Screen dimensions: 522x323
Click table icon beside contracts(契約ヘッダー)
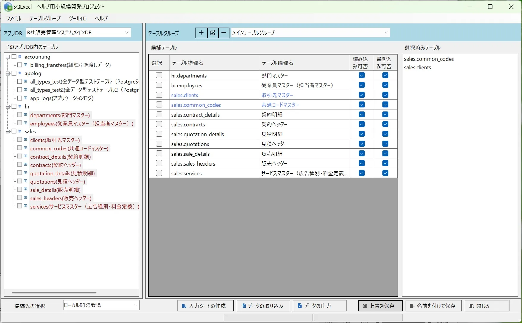pyautogui.click(x=26, y=164)
